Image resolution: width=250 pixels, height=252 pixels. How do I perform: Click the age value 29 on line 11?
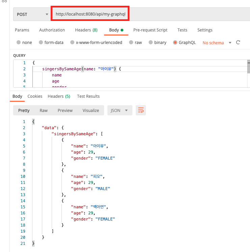point(91,183)
